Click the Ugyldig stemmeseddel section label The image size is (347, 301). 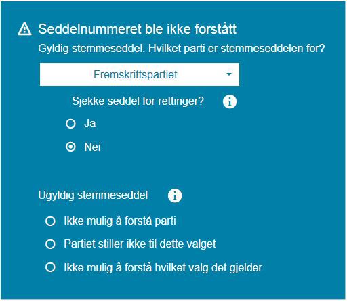pyautogui.click(x=93, y=195)
